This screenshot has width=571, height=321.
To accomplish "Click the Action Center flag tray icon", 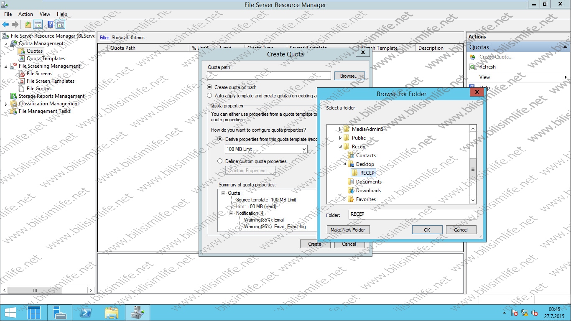I will (x=514, y=313).
